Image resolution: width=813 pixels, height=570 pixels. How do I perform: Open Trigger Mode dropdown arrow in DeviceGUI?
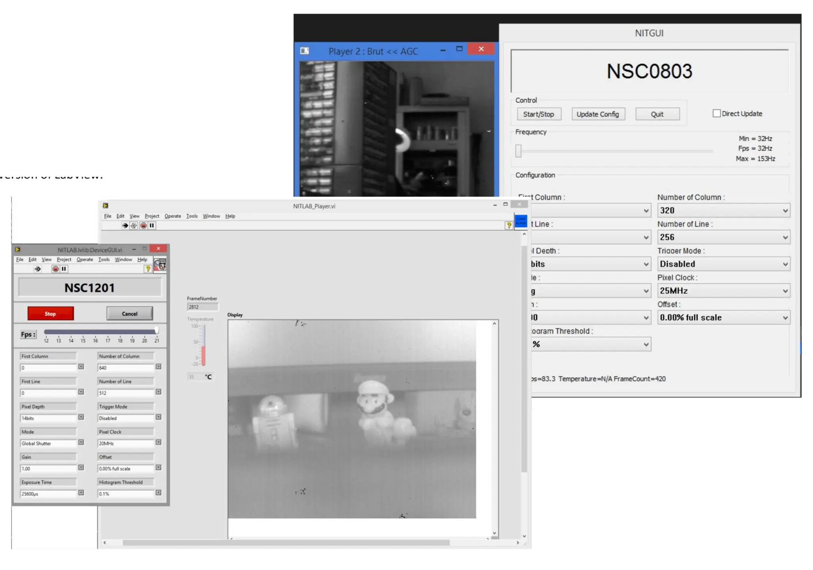click(158, 417)
